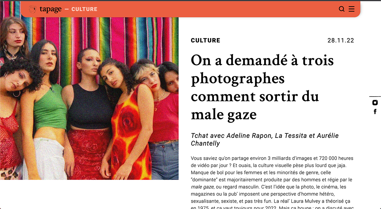Click the tapage wordmark in the header

point(50,10)
